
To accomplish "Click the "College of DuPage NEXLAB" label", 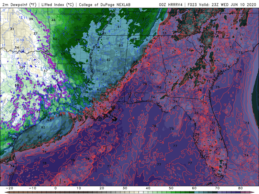I will click(105, 5).
